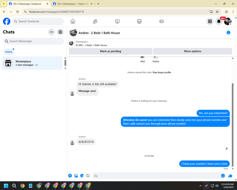Open the Friends icon in top navigation
Viewport: 237px width, 190px height.
tap(95, 21)
